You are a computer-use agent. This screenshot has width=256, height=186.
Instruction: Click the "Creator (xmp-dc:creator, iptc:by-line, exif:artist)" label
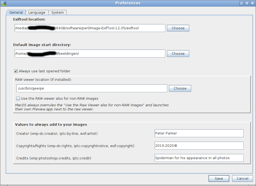coord(57,134)
